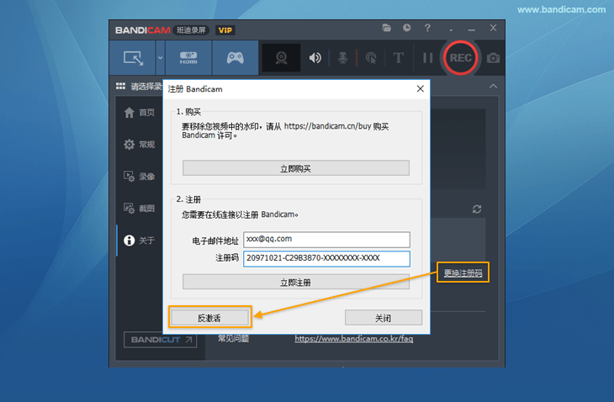Focus the 电子邮件地址 email field
The width and height of the screenshot is (614, 402).
pos(326,239)
